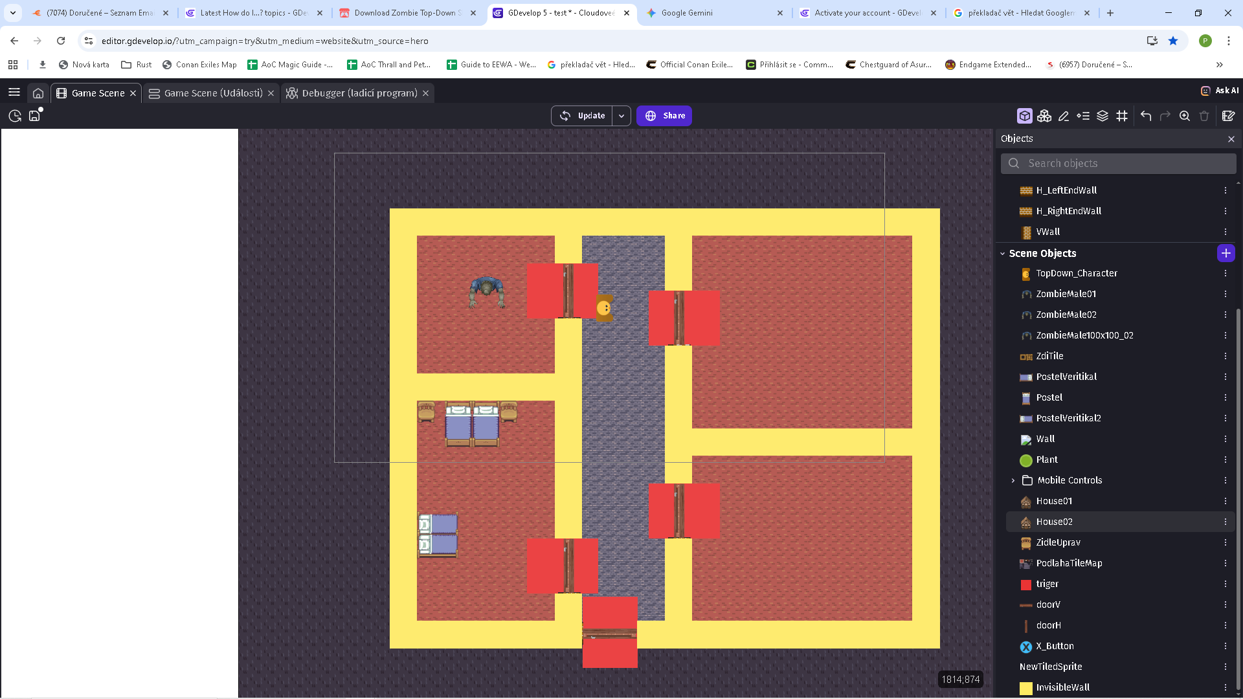Add new scene object plus button
This screenshot has height=699, width=1243.
tap(1226, 253)
